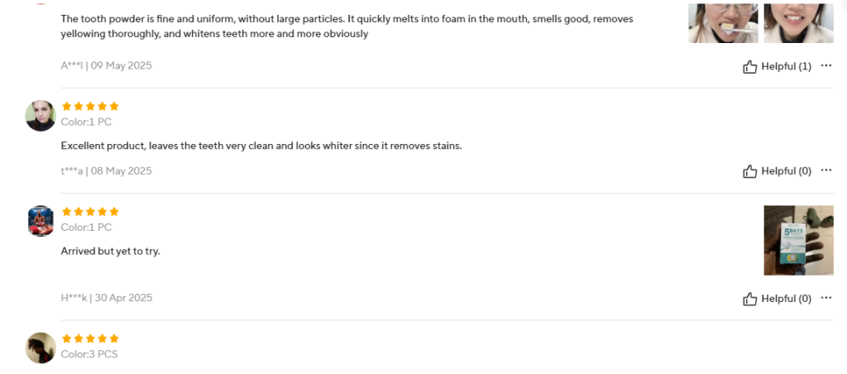Click avatar of the Color:3 PCS reviewer
This screenshot has height=374, width=847.
(x=41, y=348)
